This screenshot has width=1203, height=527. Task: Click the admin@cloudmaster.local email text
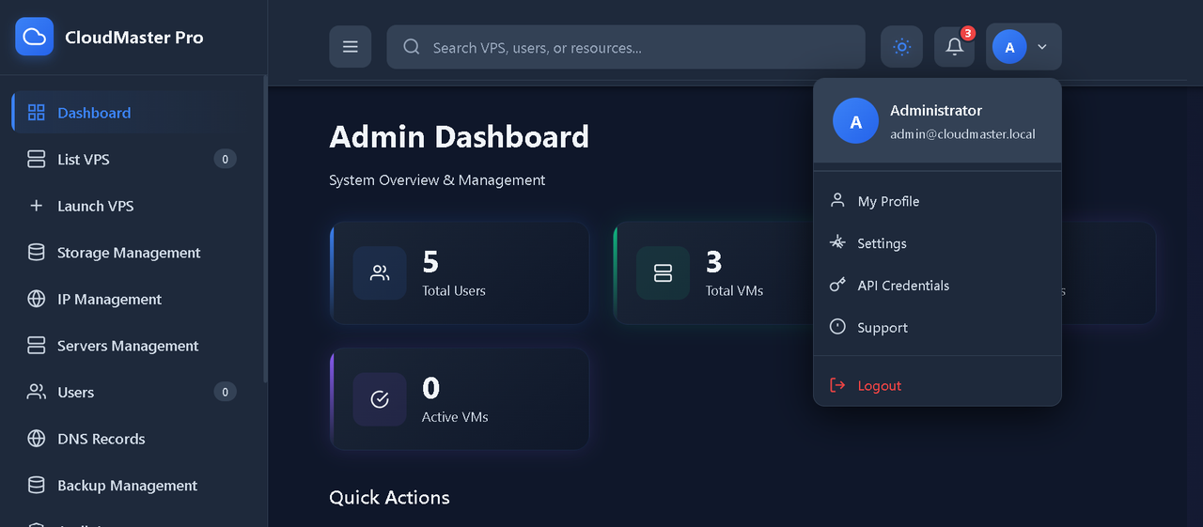tap(962, 134)
